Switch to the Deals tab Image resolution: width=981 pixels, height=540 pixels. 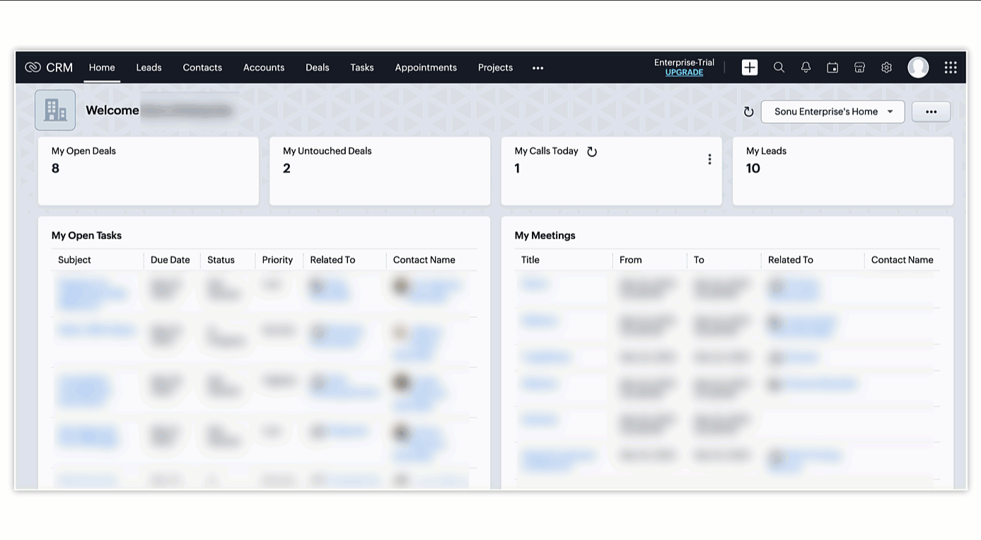tap(317, 67)
